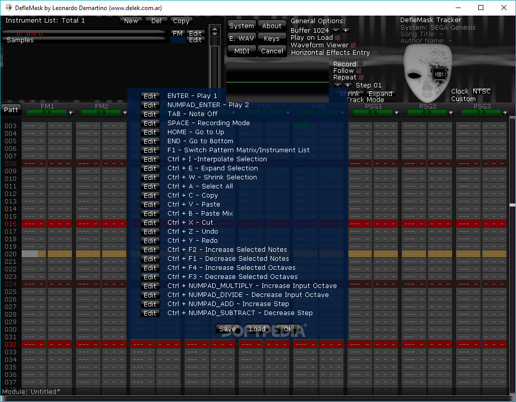Toggle the Repeat checkbox
Image resolution: width=516 pixels, height=402 pixels.
361,77
